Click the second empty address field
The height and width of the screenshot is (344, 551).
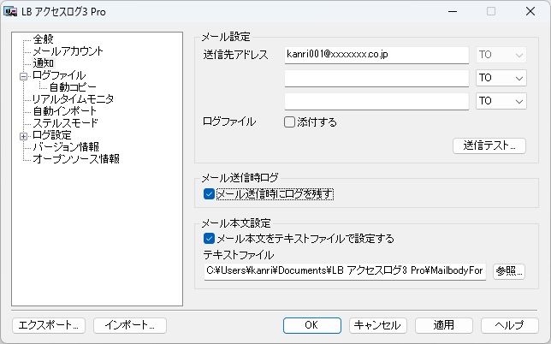376,78
